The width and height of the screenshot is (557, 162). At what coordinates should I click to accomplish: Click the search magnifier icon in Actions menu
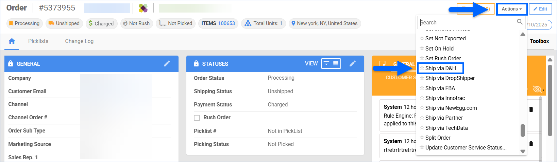pyautogui.click(x=520, y=22)
